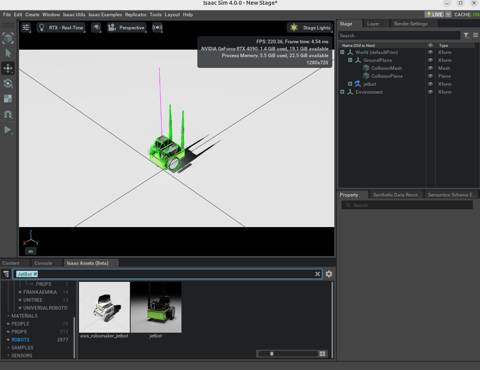The height and width of the screenshot is (370, 480).
Task: Open the RTX - Real-Time renderer menu
Action: (x=61, y=27)
